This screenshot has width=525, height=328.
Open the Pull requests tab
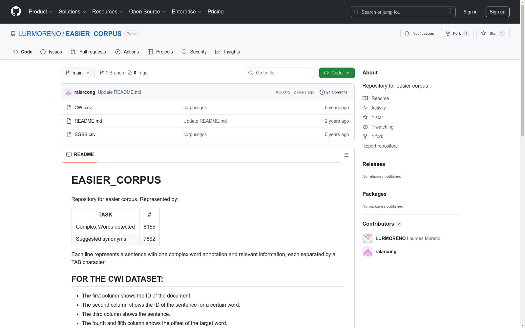(x=88, y=52)
